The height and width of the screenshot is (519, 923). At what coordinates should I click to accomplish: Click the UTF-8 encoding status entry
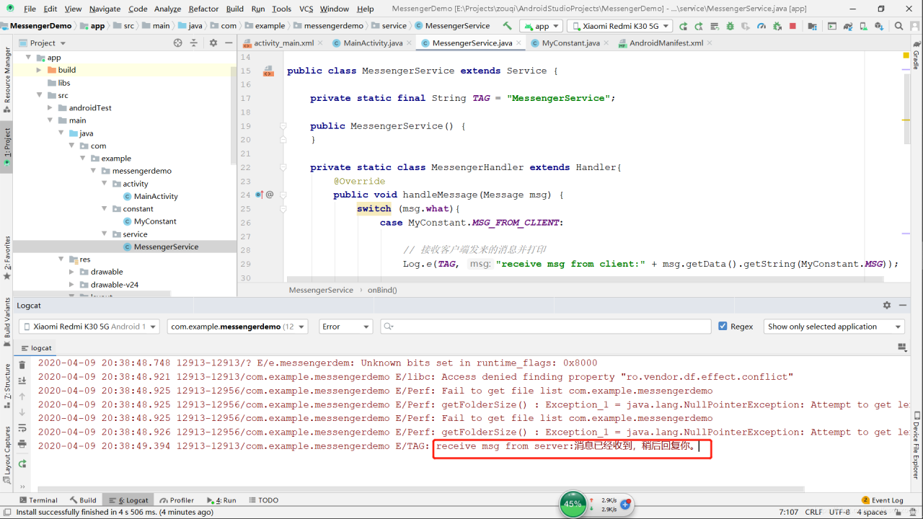coord(839,512)
